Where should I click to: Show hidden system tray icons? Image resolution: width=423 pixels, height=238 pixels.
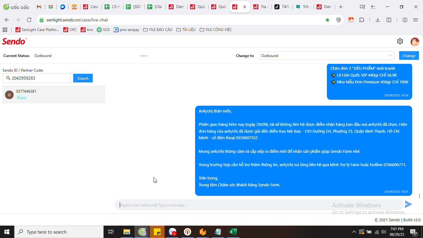(354, 232)
